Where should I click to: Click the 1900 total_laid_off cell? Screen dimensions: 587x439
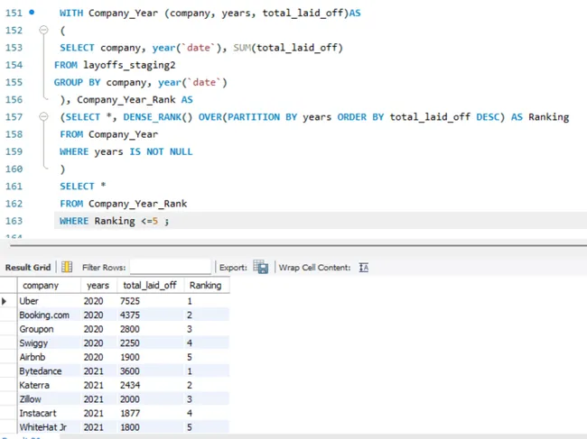[151, 357]
